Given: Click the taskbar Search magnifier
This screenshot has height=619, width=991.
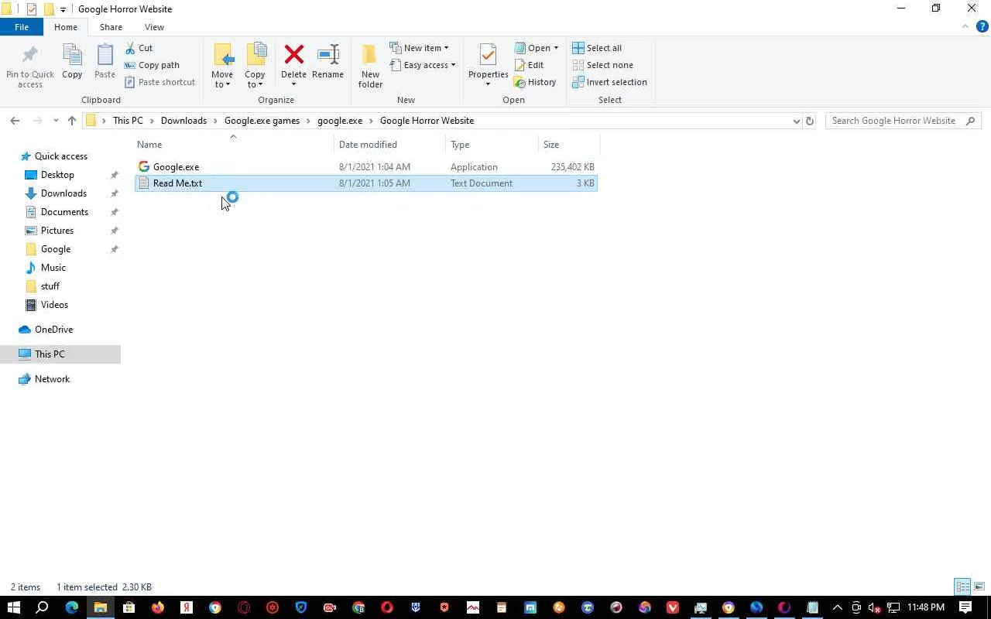Looking at the screenshot, I should (x=43, y=607).
